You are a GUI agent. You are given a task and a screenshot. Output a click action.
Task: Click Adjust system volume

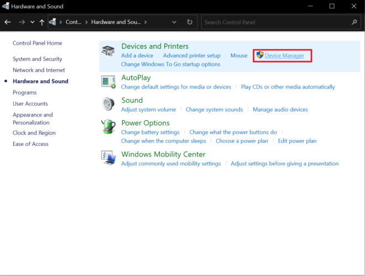point(149,110)
